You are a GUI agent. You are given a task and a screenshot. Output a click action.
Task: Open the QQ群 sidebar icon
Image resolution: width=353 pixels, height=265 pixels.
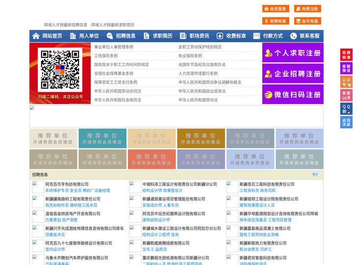click(x=346, y=109)
